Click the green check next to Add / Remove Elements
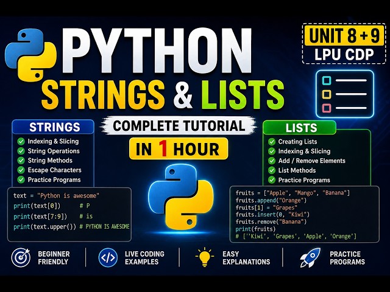Image resolution: width=390 pixels, height=292 pixels. click(272, 161)
